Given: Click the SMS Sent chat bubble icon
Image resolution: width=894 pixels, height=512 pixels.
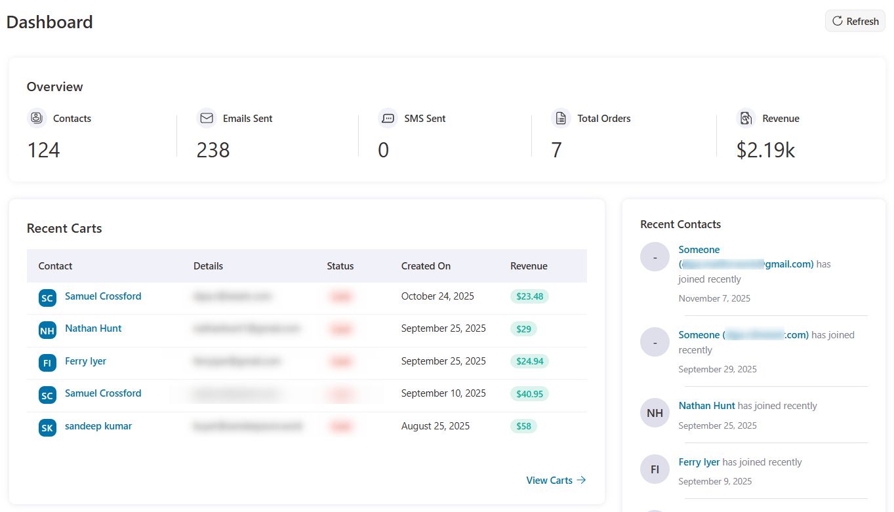Looking at the screenshot, I should (x=388, y=117).
